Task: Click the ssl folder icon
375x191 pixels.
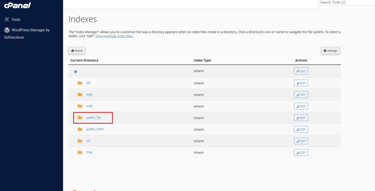Action: tap(80, 141)
